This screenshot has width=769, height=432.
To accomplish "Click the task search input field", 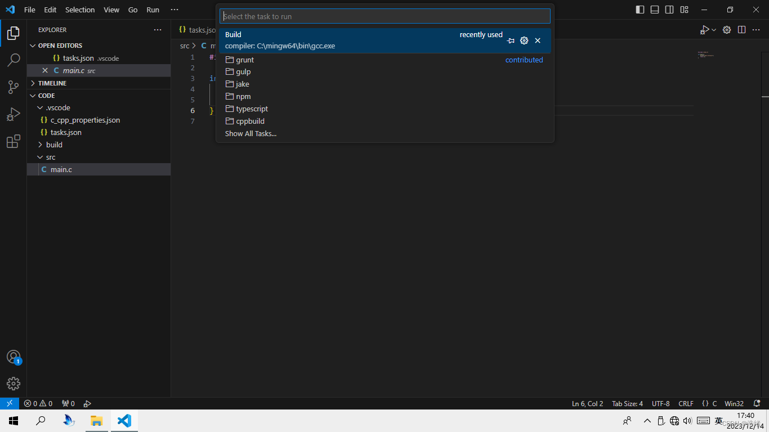I will coord(385,16).
